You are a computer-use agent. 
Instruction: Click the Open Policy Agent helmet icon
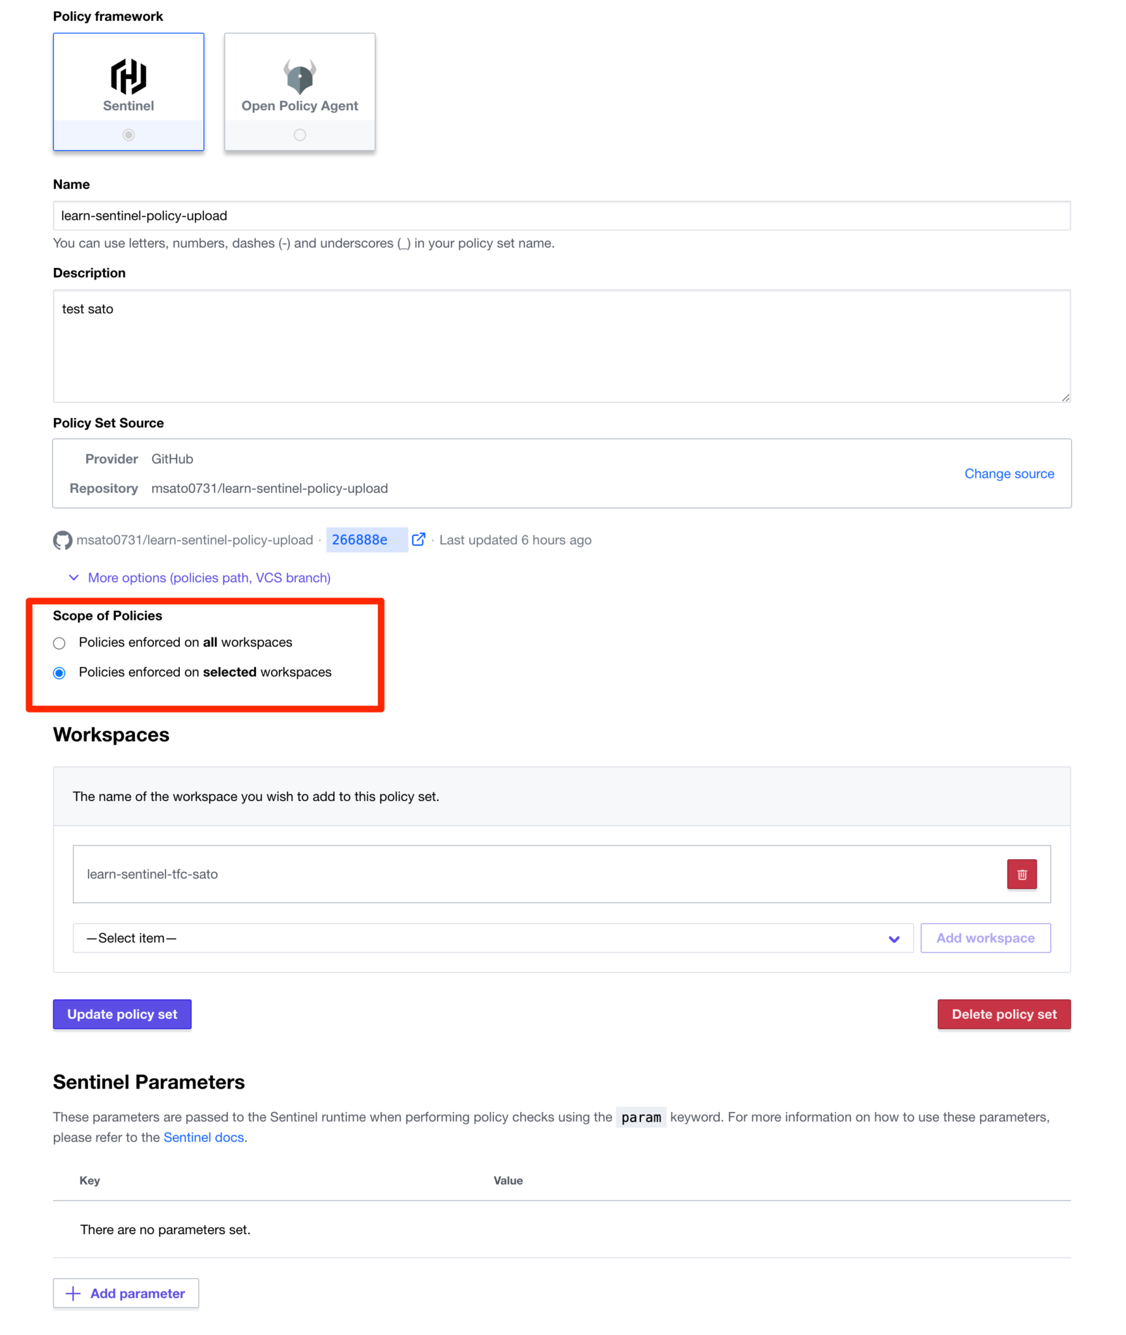tap(299, 78)
